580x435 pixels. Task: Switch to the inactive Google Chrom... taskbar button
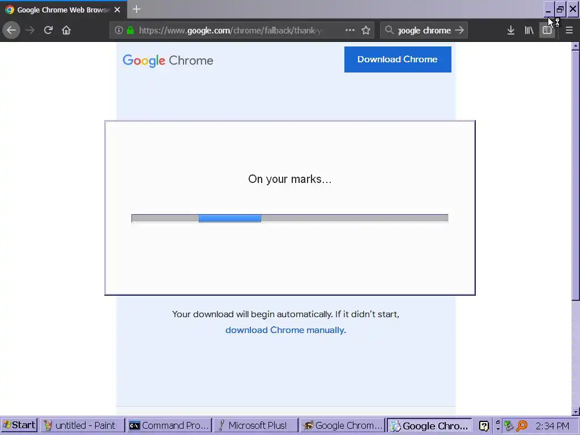(342, 425)
